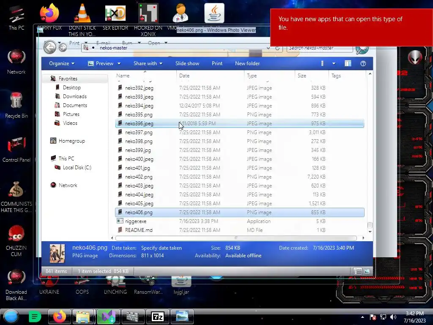Click the volume speaker tray icon

393,317
